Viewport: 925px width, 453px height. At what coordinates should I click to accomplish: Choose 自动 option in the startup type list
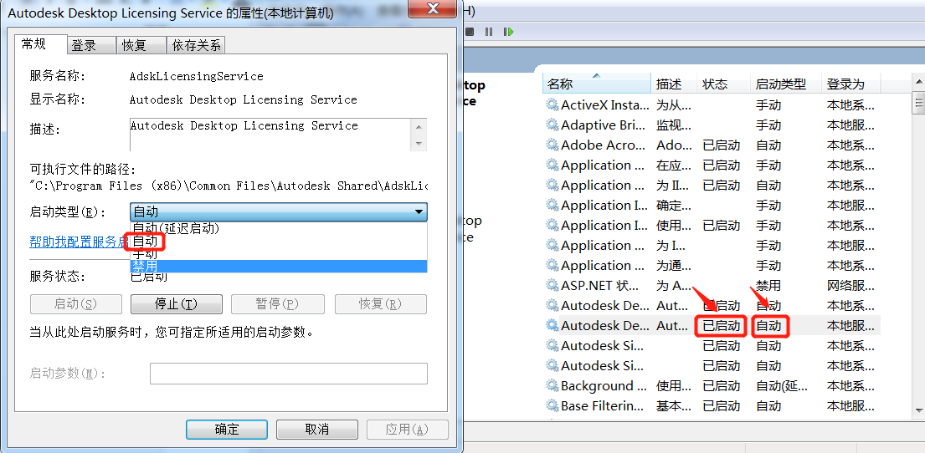279,241
